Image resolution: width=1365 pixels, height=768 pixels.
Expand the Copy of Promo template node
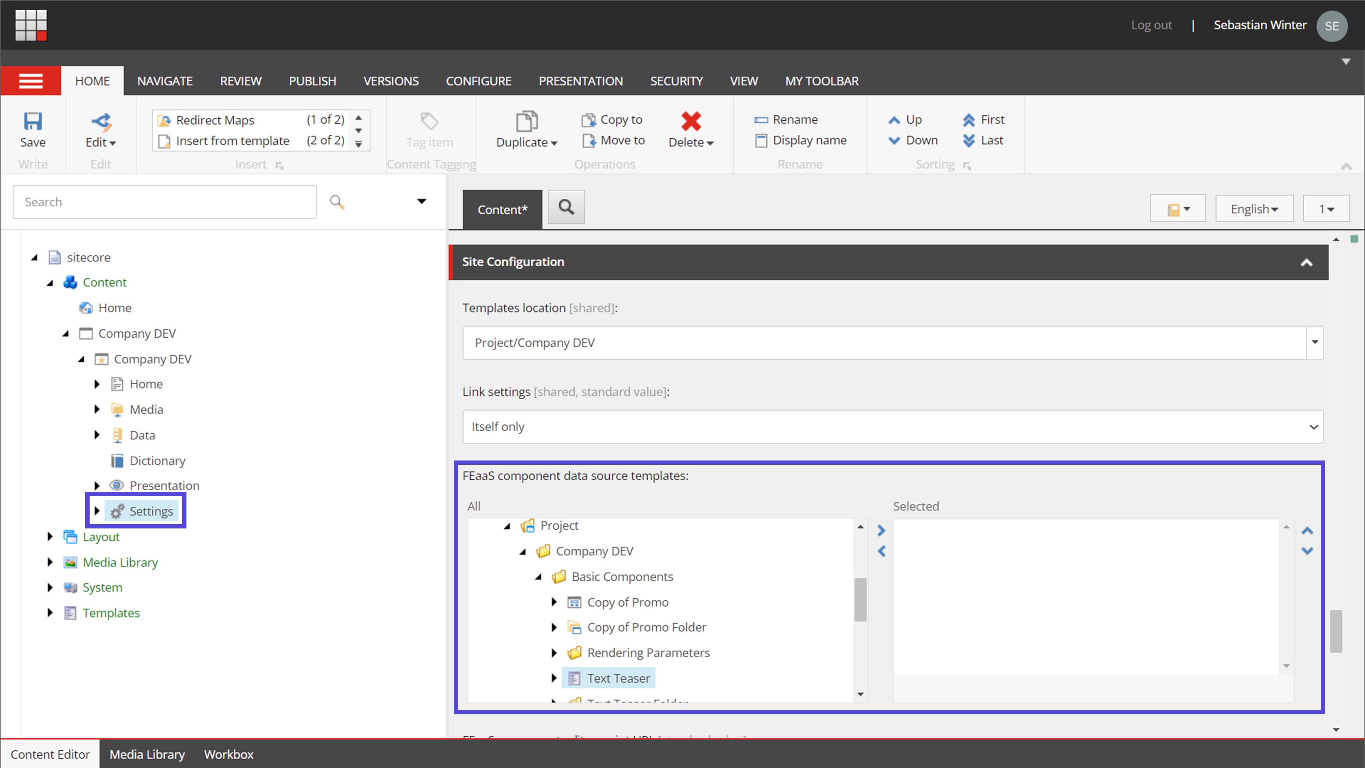(554, 602)
